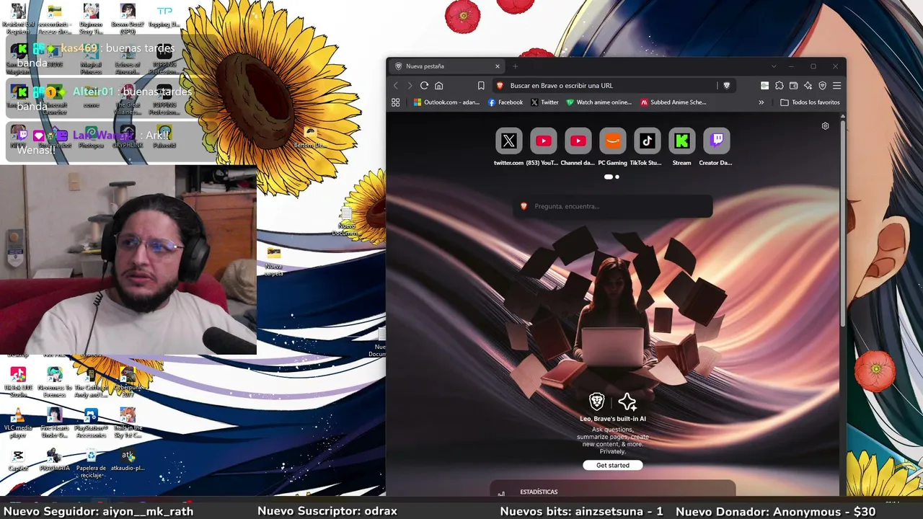
Task: Open the twitter.com top site tile
Action: (x=509, y=141)
